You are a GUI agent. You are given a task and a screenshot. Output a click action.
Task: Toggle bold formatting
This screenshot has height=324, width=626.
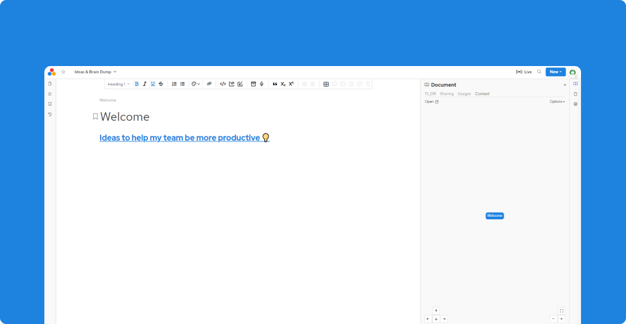click(x=137, y=84)
